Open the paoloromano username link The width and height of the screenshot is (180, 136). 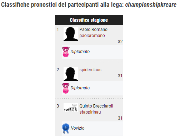click(x=92, y=36)
